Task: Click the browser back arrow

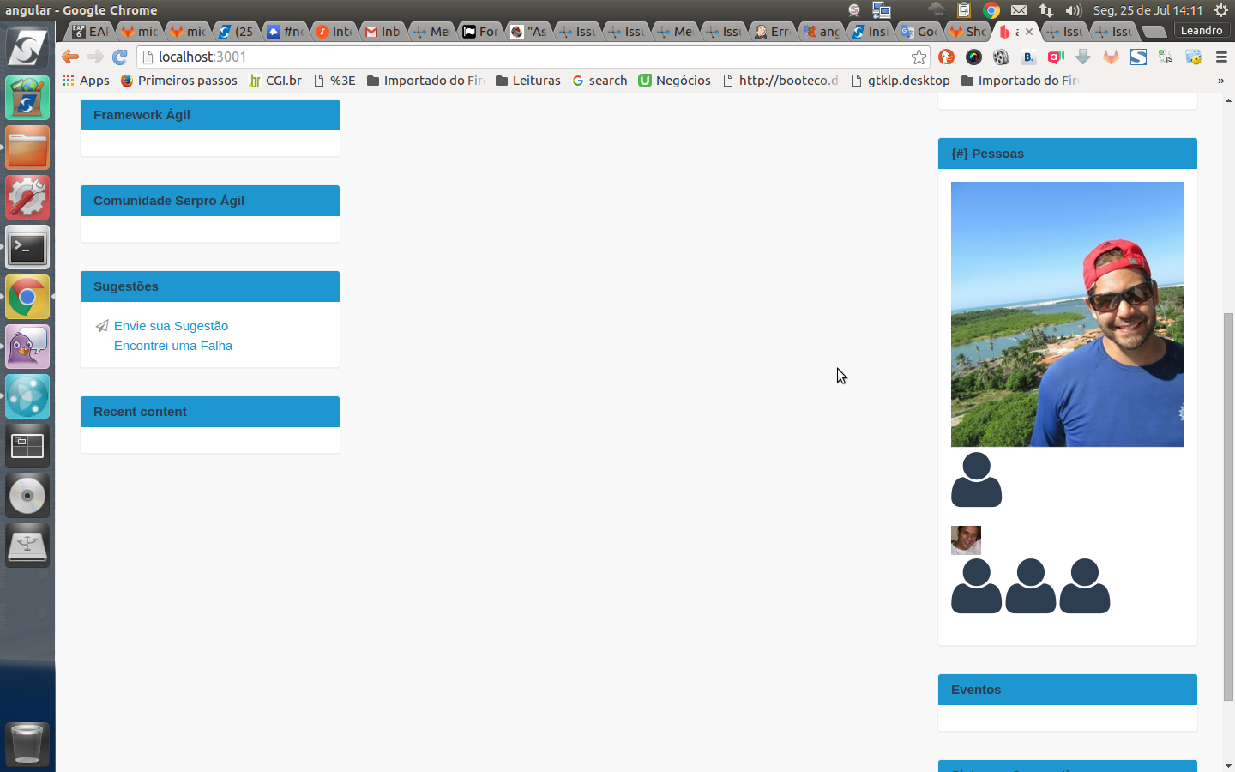Action: [70, 57]
